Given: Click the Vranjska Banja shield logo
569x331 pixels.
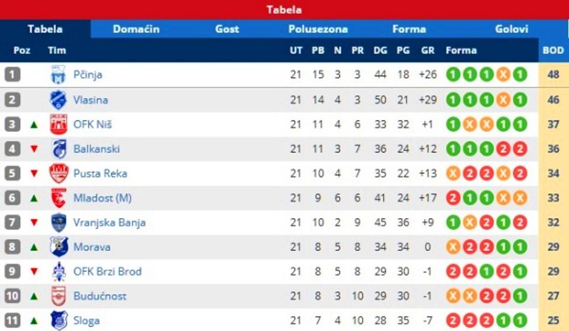Looking at the screenshot, I should click(x=58, y=223).
